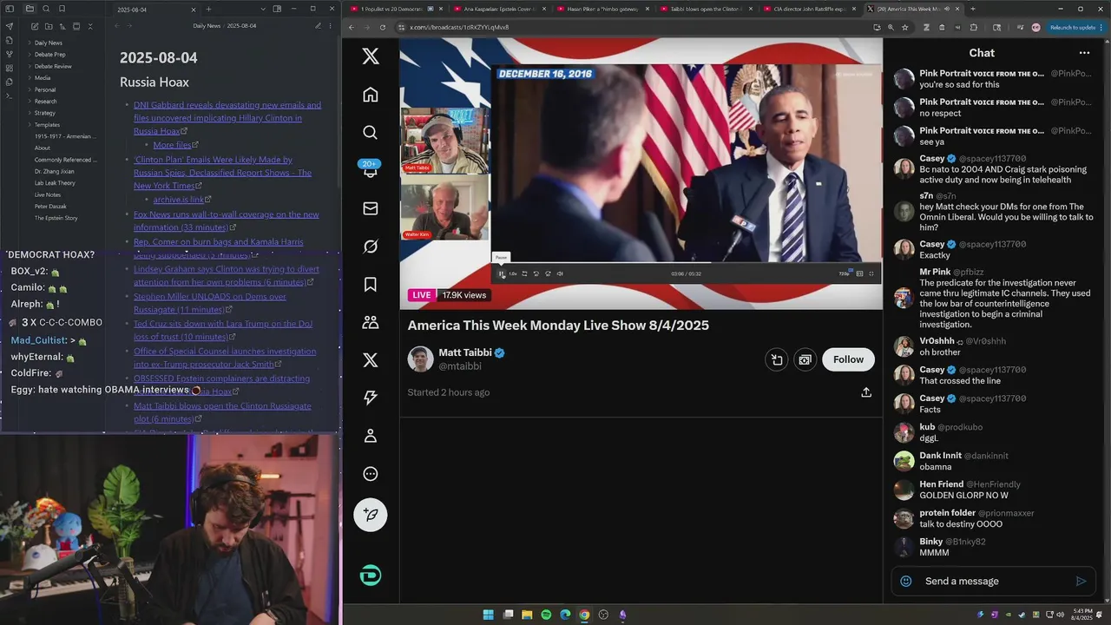Image resolution: width=1111 pixels, height=625 pixels.
Task: Open the X search Explore icon
Action: 371,132
